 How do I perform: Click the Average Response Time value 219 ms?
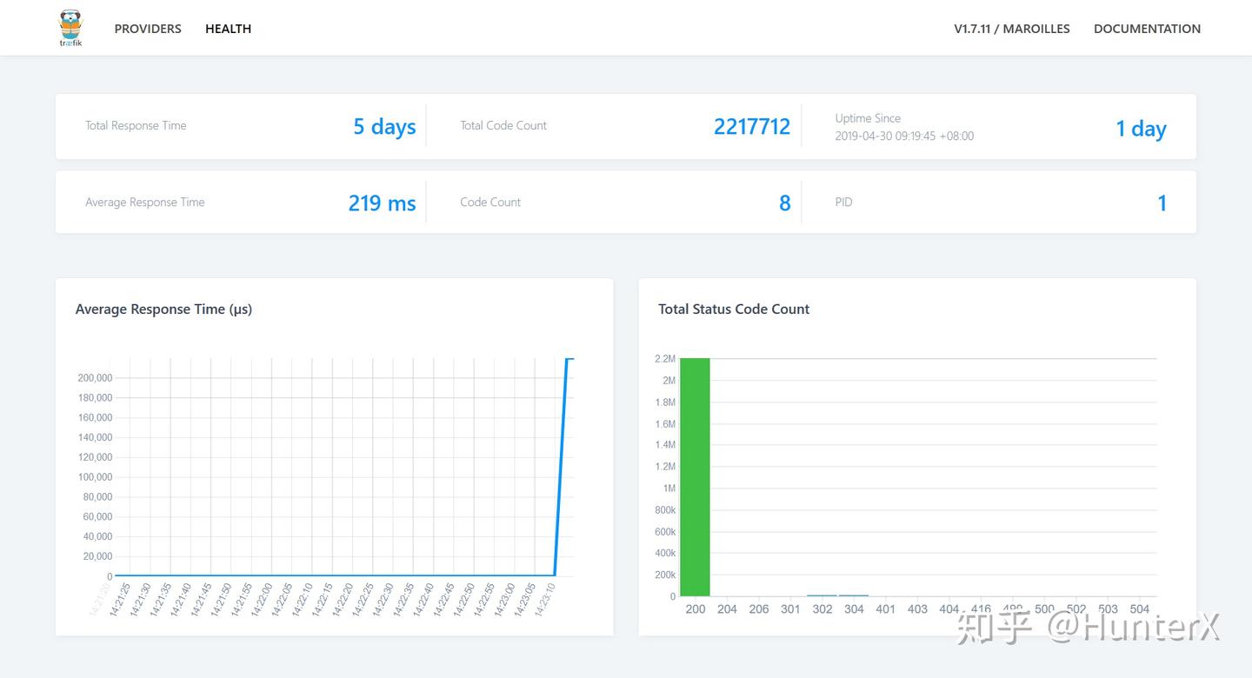(382, 203)
